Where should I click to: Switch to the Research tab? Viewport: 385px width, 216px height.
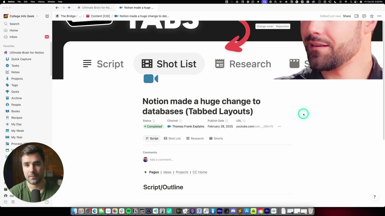pos(195,138)
